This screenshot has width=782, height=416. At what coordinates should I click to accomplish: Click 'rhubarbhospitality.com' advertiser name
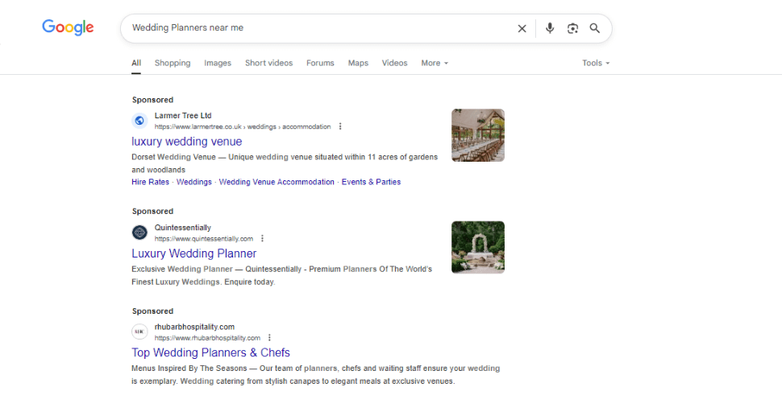194,327
